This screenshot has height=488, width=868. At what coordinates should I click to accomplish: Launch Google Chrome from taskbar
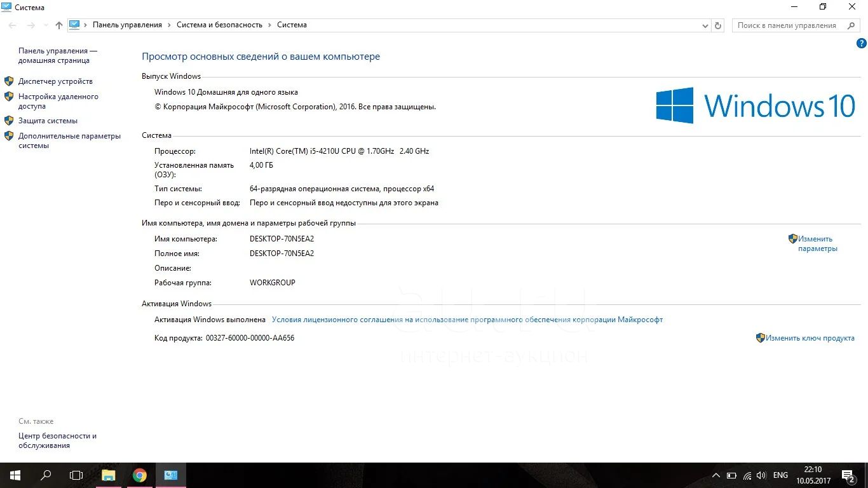tap(140, 475)
